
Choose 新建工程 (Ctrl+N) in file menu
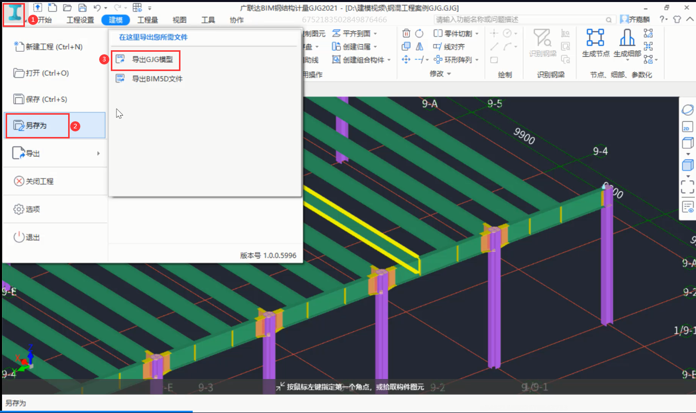[55, 47]
